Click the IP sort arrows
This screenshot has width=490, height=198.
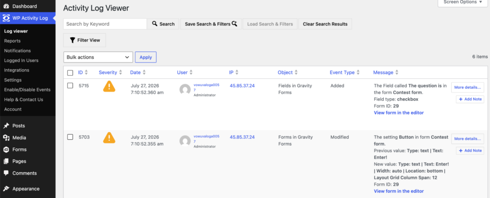pyautogui.click(x=237, y=73)
